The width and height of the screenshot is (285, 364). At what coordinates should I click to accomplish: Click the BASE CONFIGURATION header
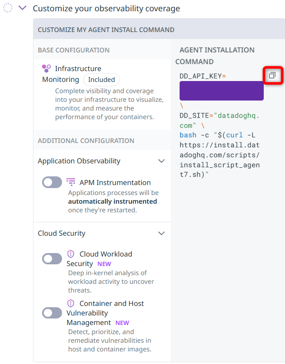tap(74, 50)
